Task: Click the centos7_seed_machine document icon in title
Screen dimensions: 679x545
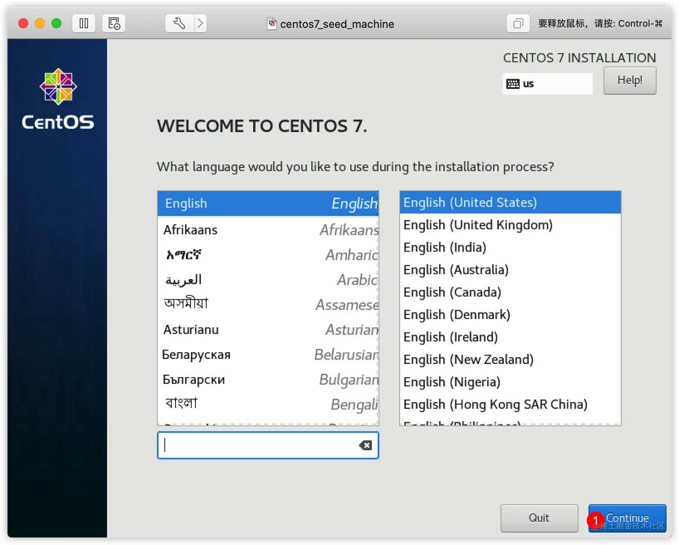Action: click(272, 23)
